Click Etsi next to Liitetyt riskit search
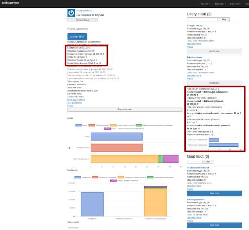Image resolution: width=249 pixels, height=230 pixels. [x=223, y=19]
